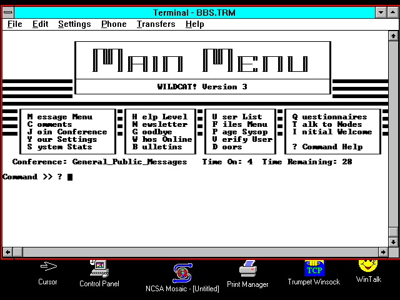Click the vertical scrollbar down arrow
The image size is (400, 300).
[393, 242]
